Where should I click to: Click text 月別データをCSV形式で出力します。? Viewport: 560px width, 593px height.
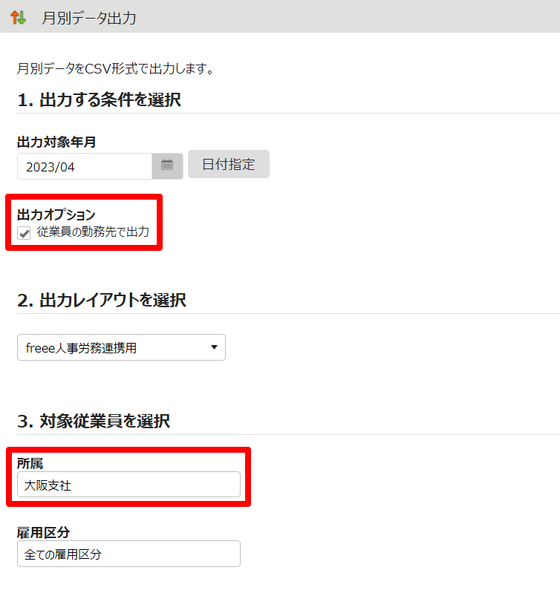pyautogui.click(x=116, y=69)
